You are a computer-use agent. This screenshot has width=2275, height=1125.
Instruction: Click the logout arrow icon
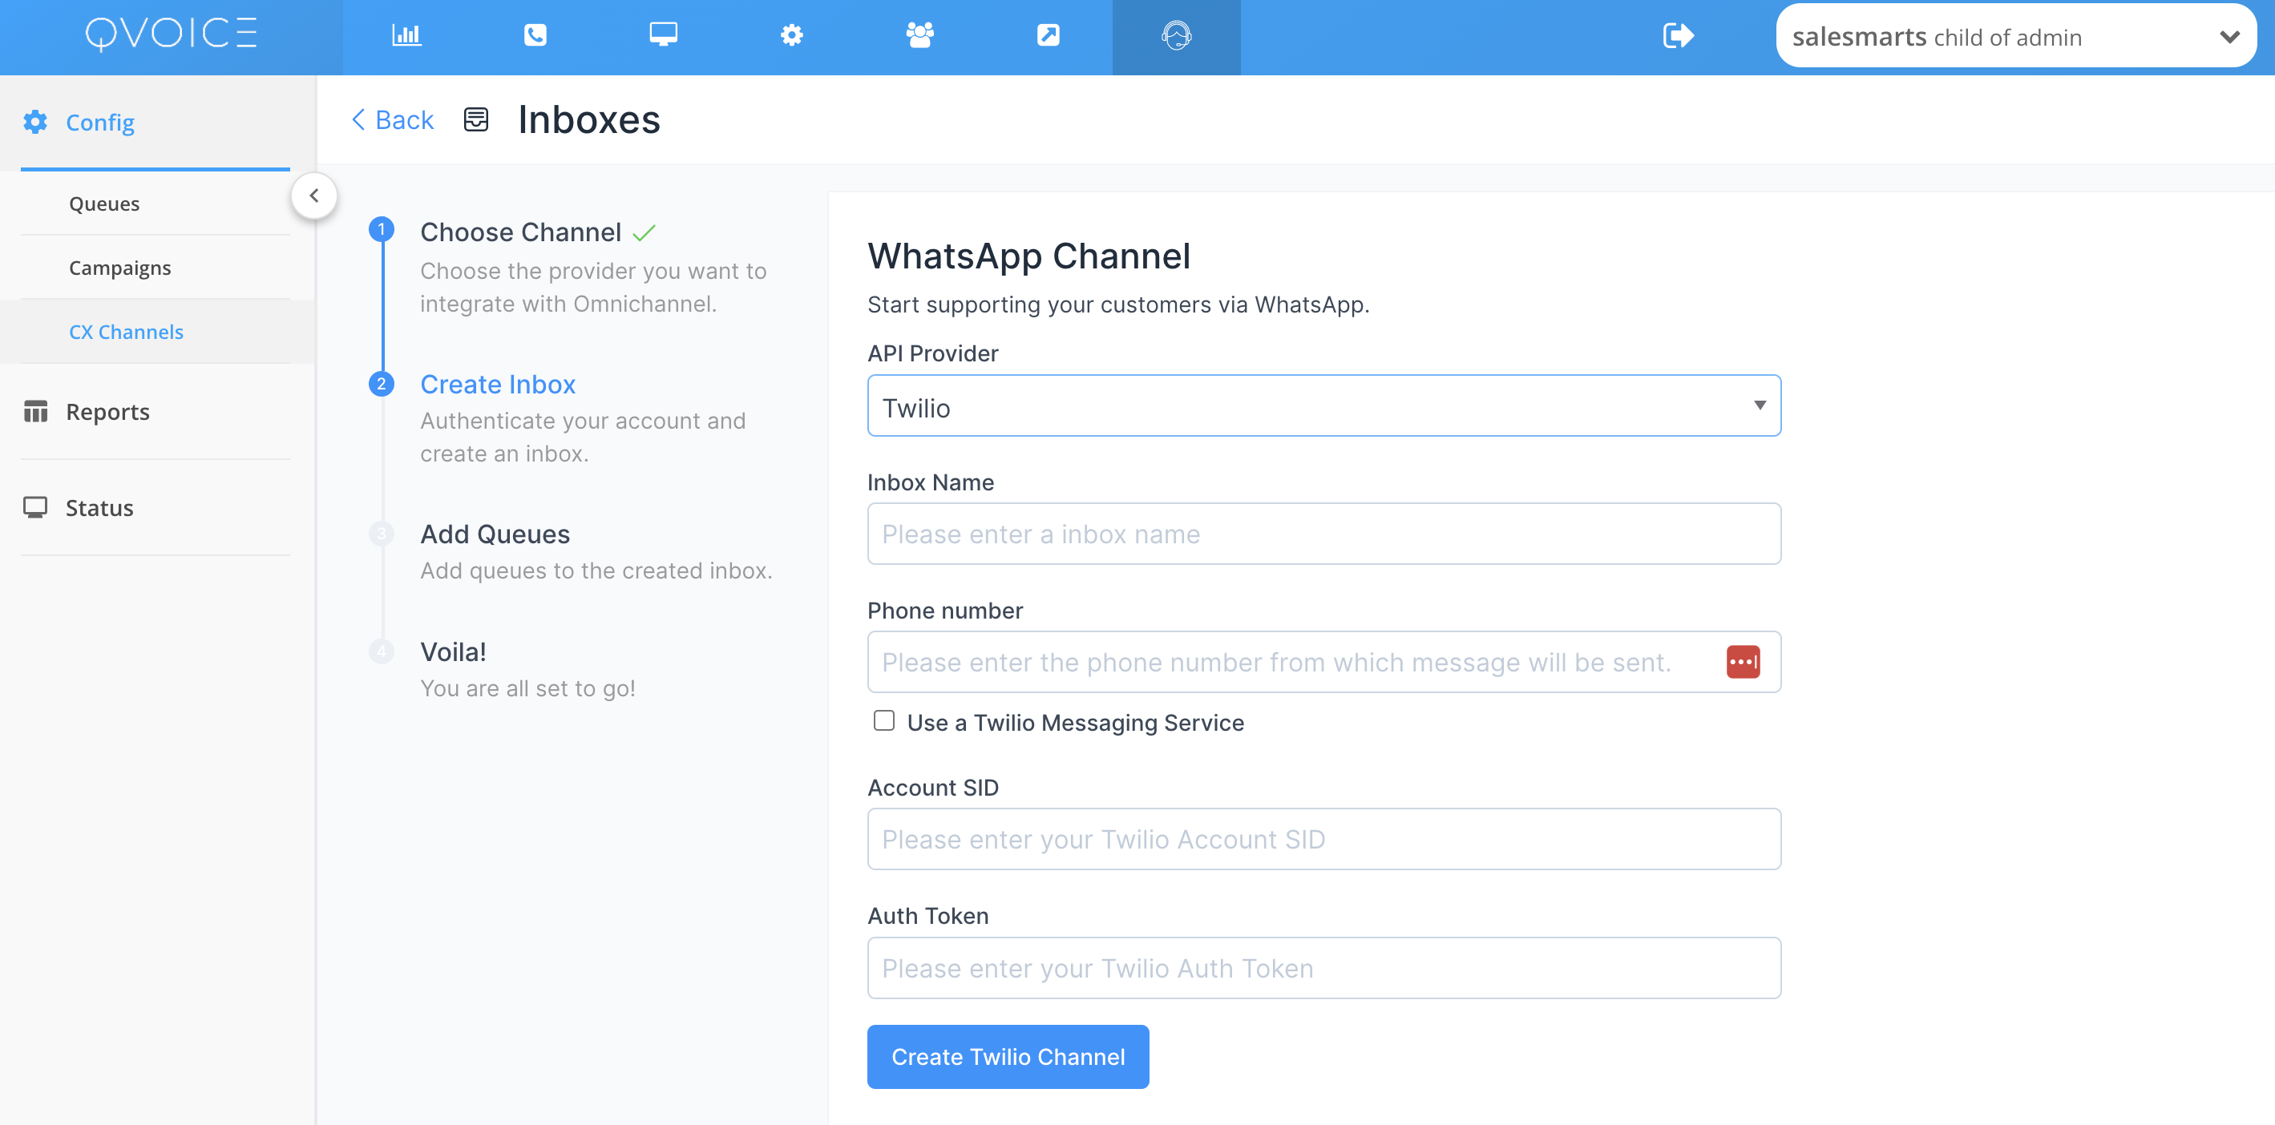coord(1678,35)
